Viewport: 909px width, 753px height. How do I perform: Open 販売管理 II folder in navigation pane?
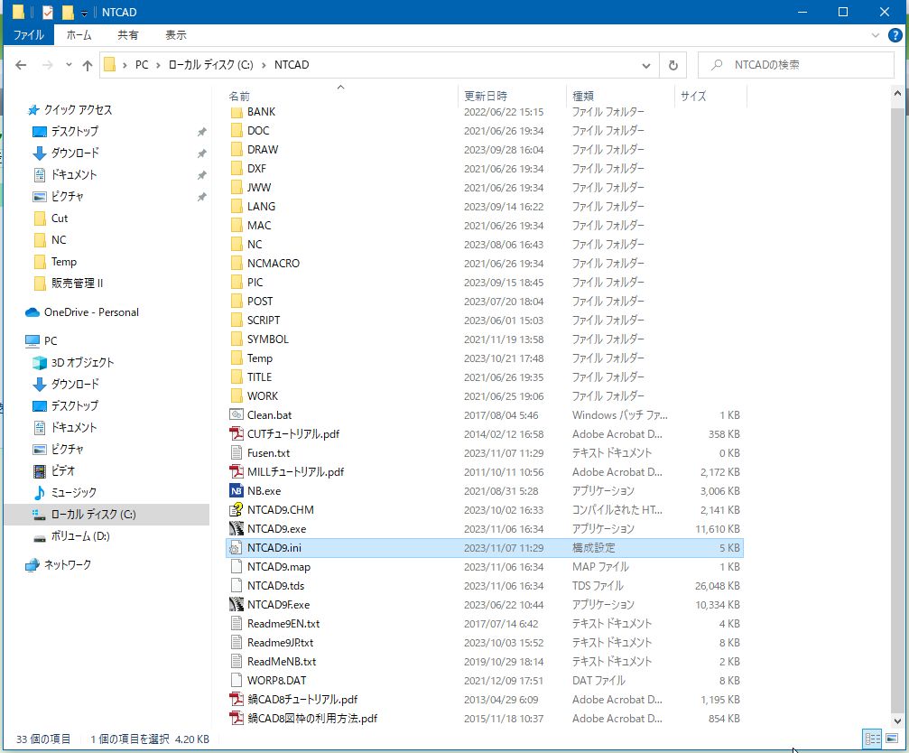77,284
